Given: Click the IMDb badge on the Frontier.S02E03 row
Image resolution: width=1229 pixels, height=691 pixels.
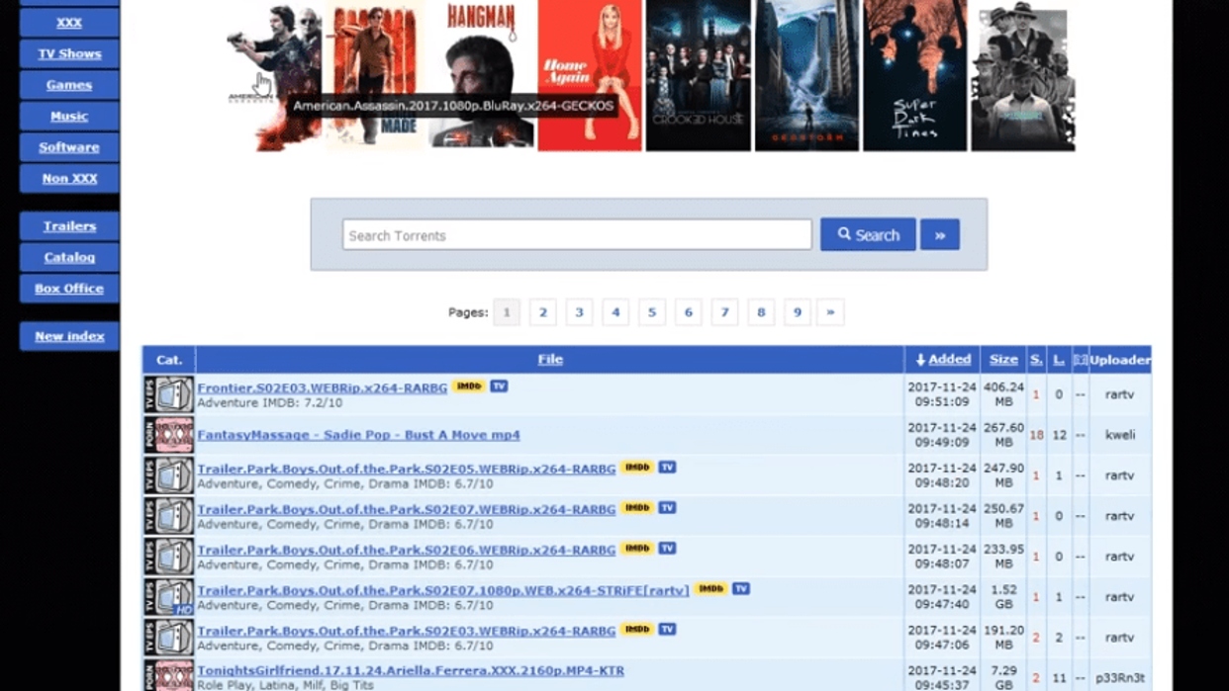Looking at the screenshot, I should tap(468, 387).
